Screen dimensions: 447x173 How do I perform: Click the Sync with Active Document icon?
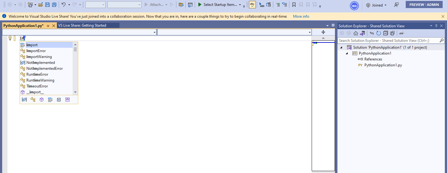(x=372, y=33)
